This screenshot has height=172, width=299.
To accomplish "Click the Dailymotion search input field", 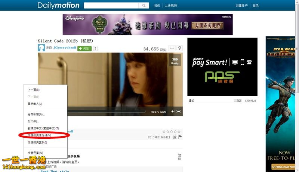I will [111, 6].
